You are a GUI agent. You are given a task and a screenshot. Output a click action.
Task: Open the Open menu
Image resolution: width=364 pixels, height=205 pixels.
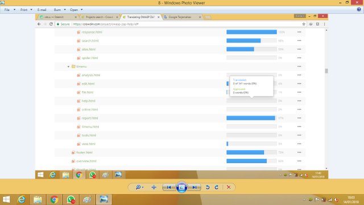coord(74,10)
